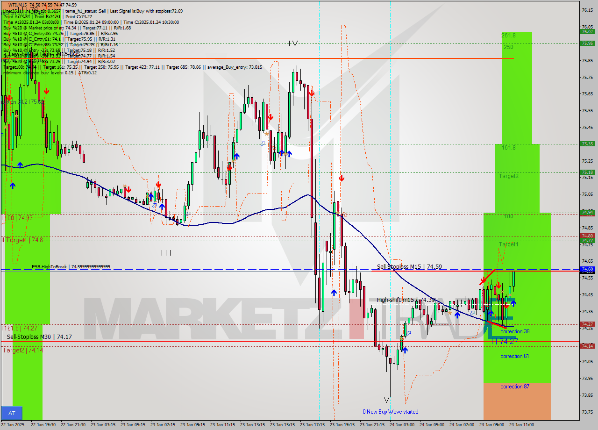
Task: Click the '161.8 | 74.27' label at left
Action: pyautogui.click(x=20, y=328)
